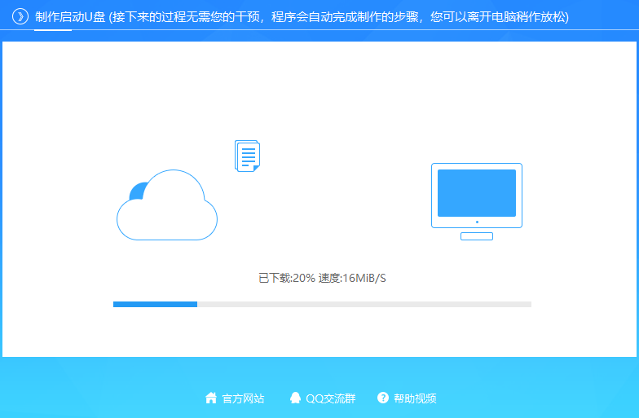The width and height of the screenshot is (639, 418).
Task: Open the 帮助视频 link
Action: (415, 398)
